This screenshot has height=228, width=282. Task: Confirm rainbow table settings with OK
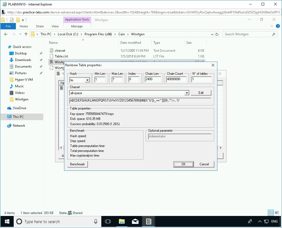pyautogui.click(x=183, y=164)
